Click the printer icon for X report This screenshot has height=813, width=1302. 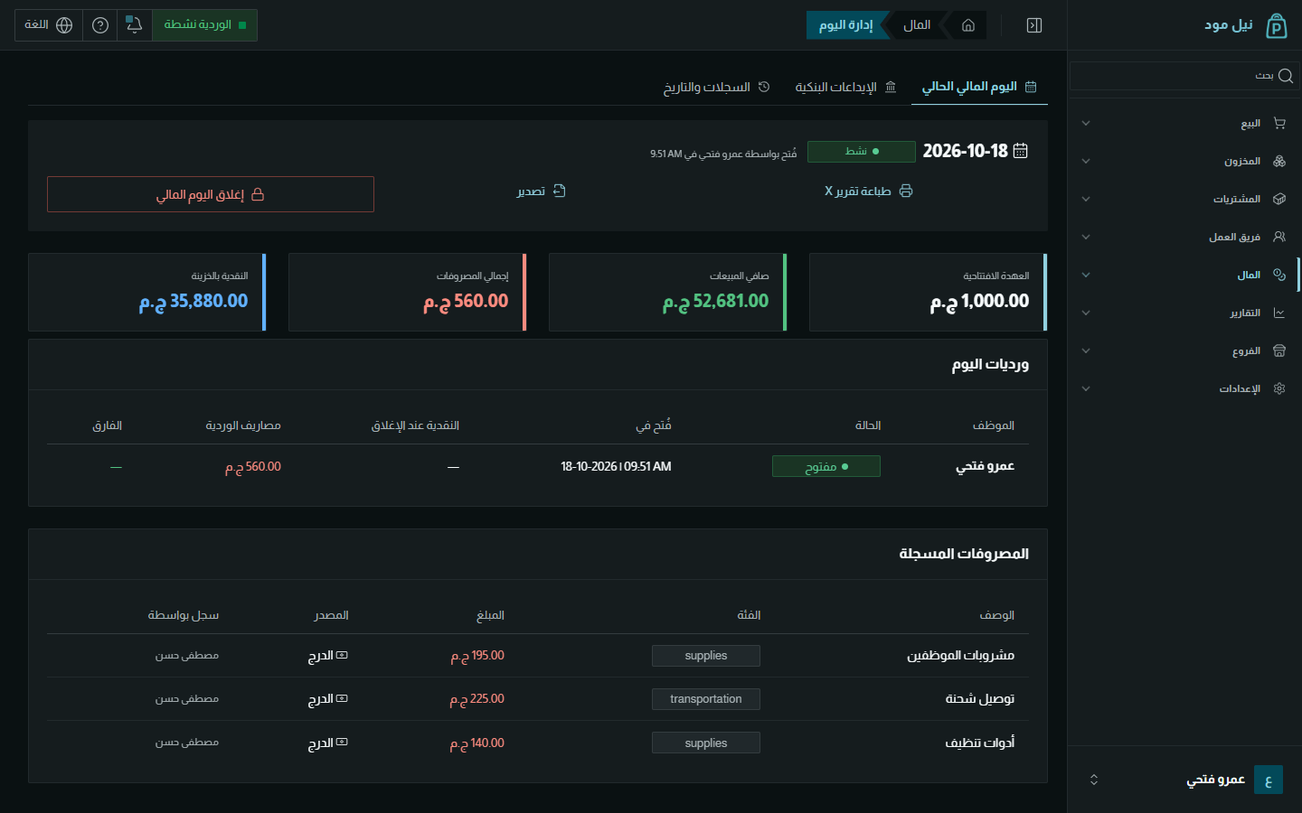[906, 191]
